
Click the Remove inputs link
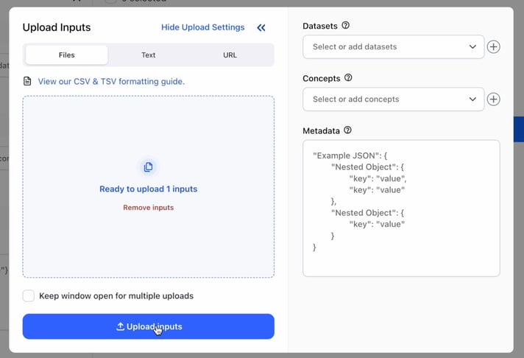click(148, 208)
